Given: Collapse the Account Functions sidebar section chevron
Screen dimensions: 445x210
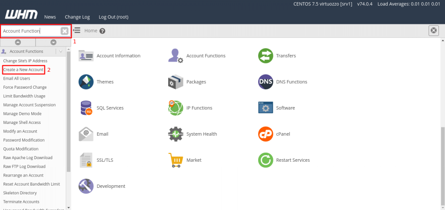Looking at the screenshot, I should pyautogui.click(x=61, y=52).
